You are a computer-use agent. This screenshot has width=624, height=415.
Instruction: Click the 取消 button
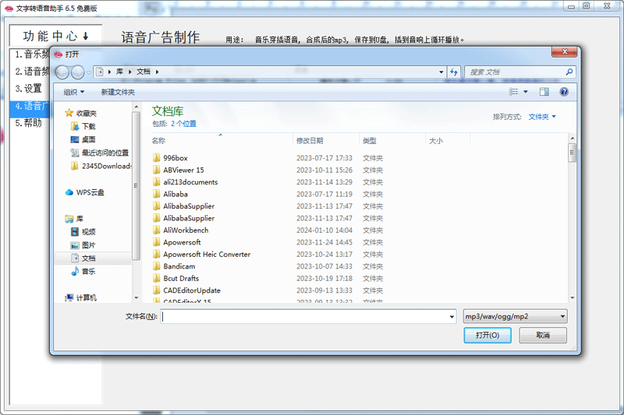(x=543, y=335)
